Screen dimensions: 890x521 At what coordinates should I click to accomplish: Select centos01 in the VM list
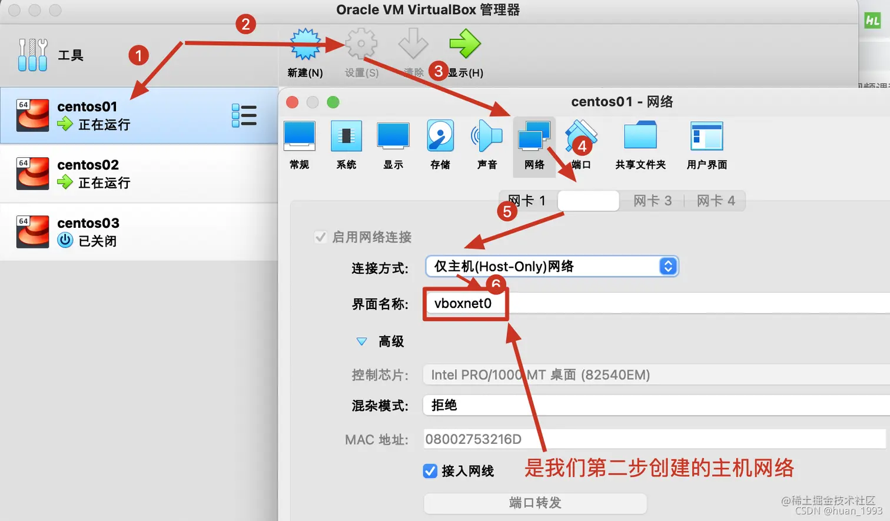[139, 115]
